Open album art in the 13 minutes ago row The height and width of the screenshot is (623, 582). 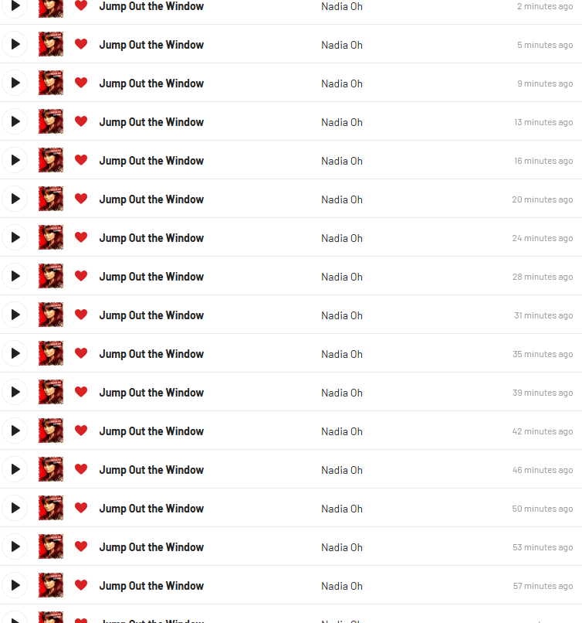point(51,121)
